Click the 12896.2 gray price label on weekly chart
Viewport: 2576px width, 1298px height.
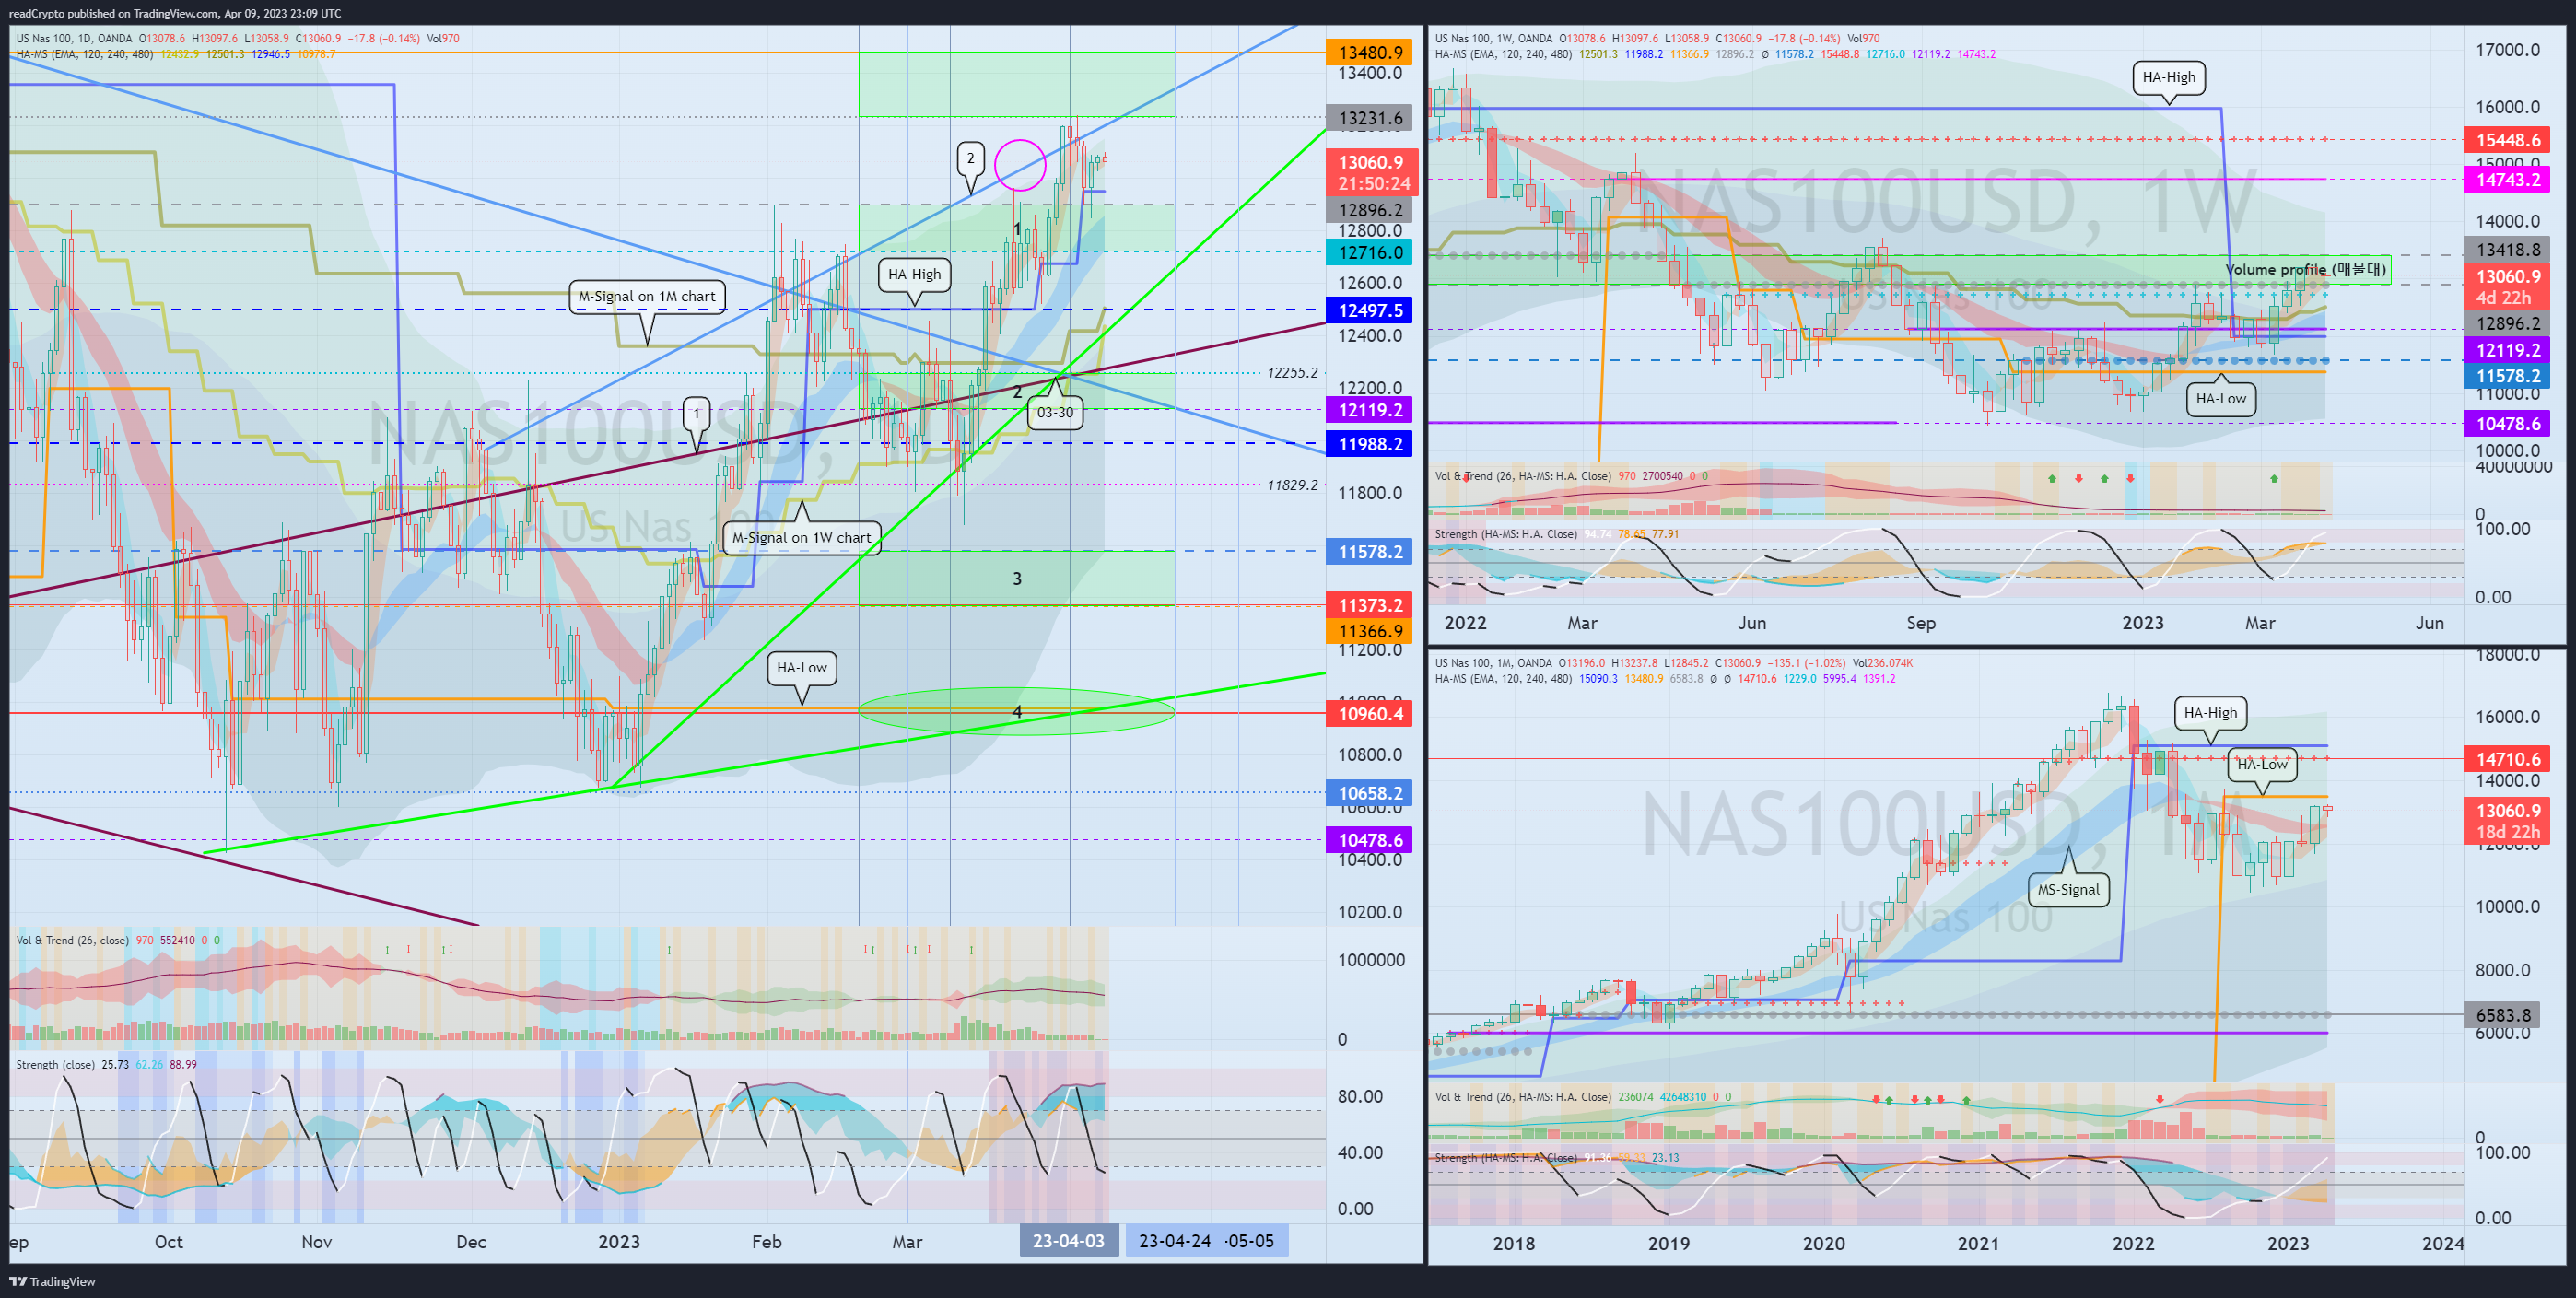pyautogui.click(x=2507, y=324)
